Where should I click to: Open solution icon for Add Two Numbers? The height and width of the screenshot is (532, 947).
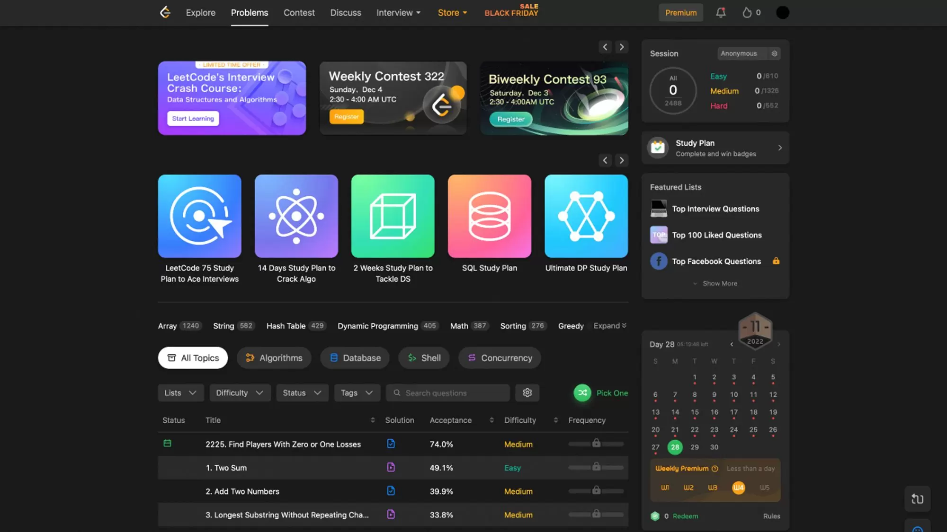tap(391, 491)
